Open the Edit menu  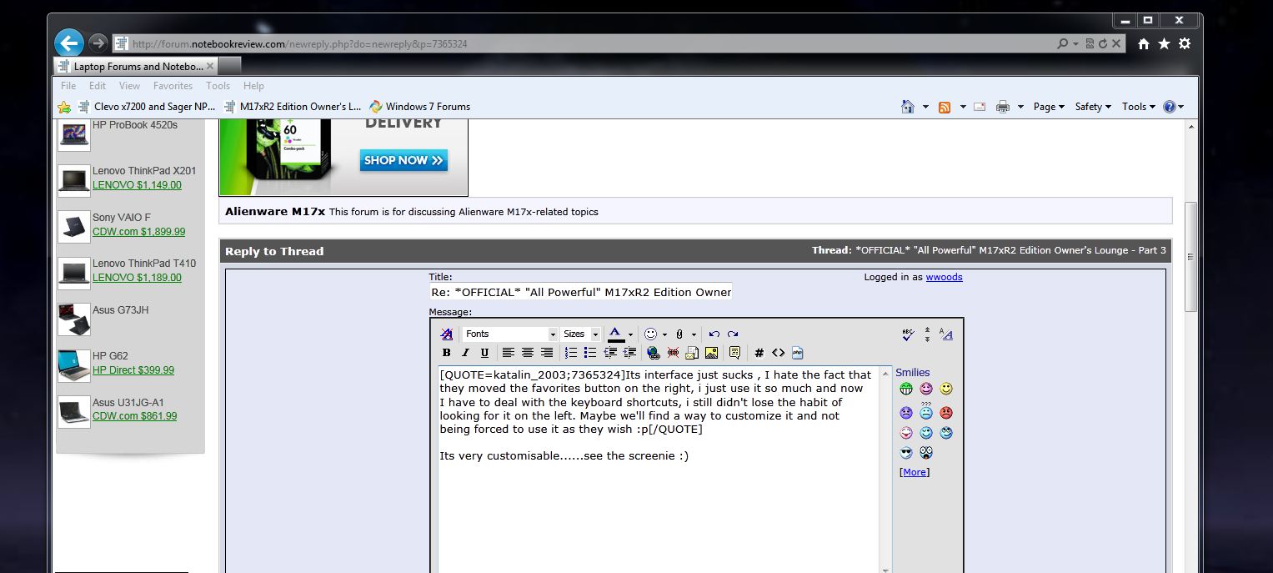(98, 86)
